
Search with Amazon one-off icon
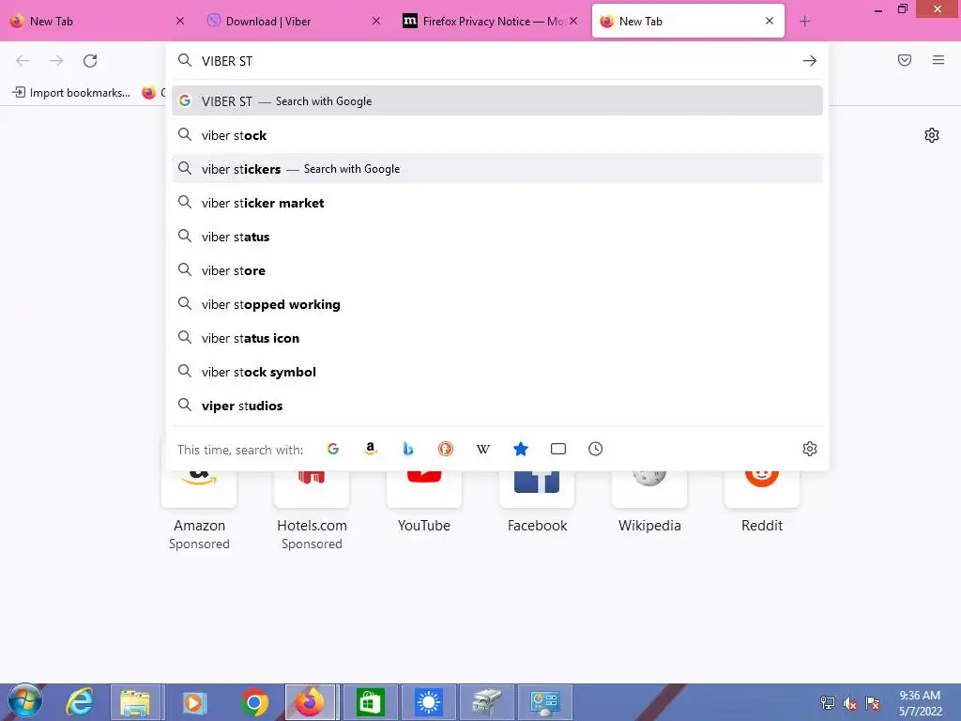[x=370, y=449]
